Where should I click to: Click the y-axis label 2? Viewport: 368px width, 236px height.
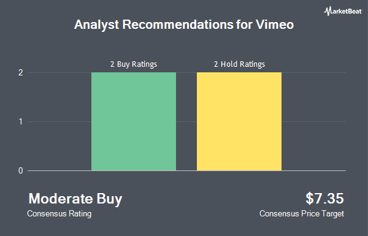21,72
